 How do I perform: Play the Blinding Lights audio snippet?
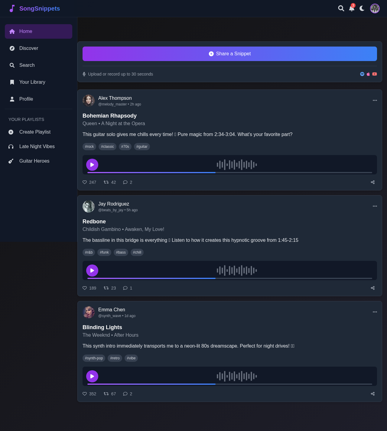coord(92,376)
